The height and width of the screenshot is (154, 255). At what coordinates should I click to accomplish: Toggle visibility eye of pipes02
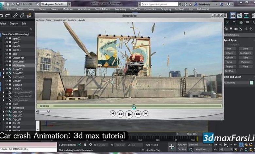7,38
